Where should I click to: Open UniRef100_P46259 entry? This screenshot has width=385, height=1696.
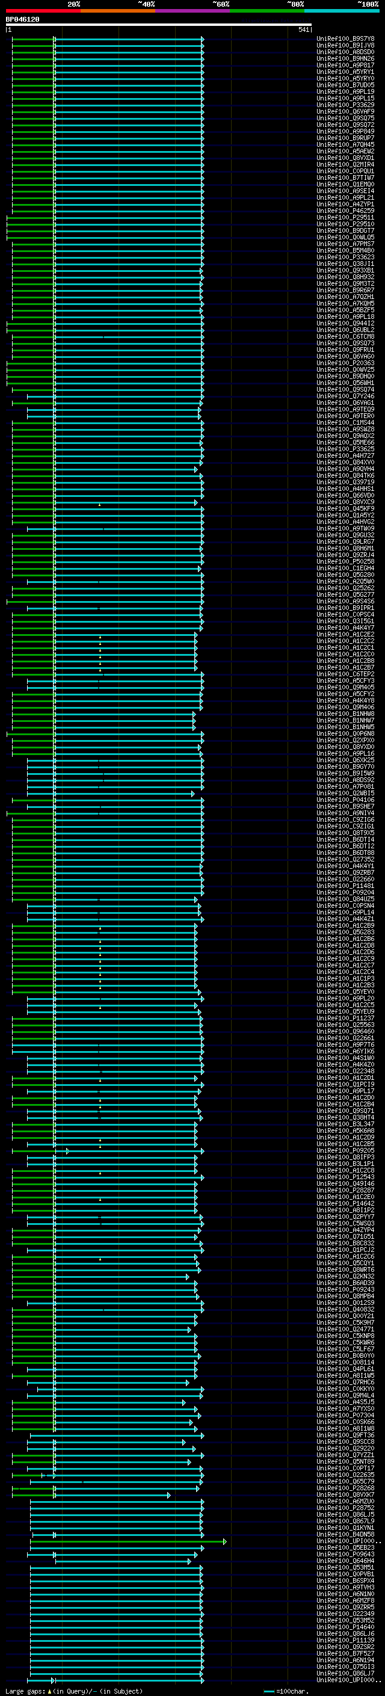pyautogui.click(x=345, y=211)
